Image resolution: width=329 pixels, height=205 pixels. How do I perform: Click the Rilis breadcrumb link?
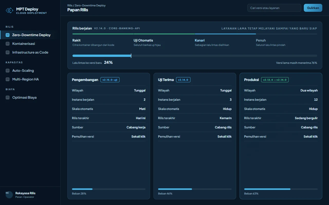[x=70, y=5]
